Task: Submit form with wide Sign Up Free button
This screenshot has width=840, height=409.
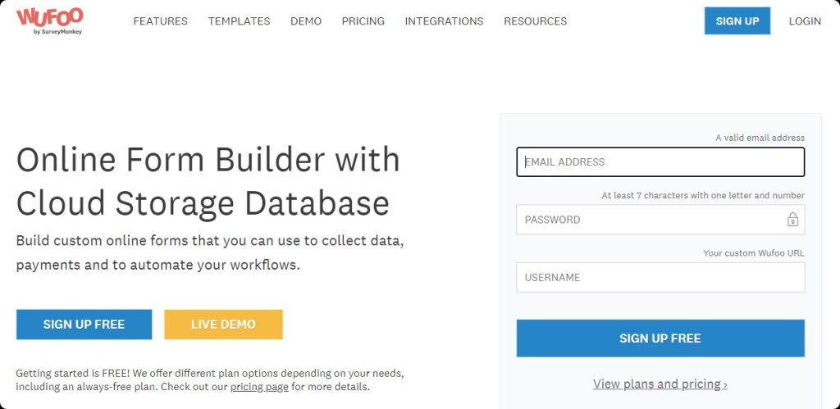Action: (660, 339)
